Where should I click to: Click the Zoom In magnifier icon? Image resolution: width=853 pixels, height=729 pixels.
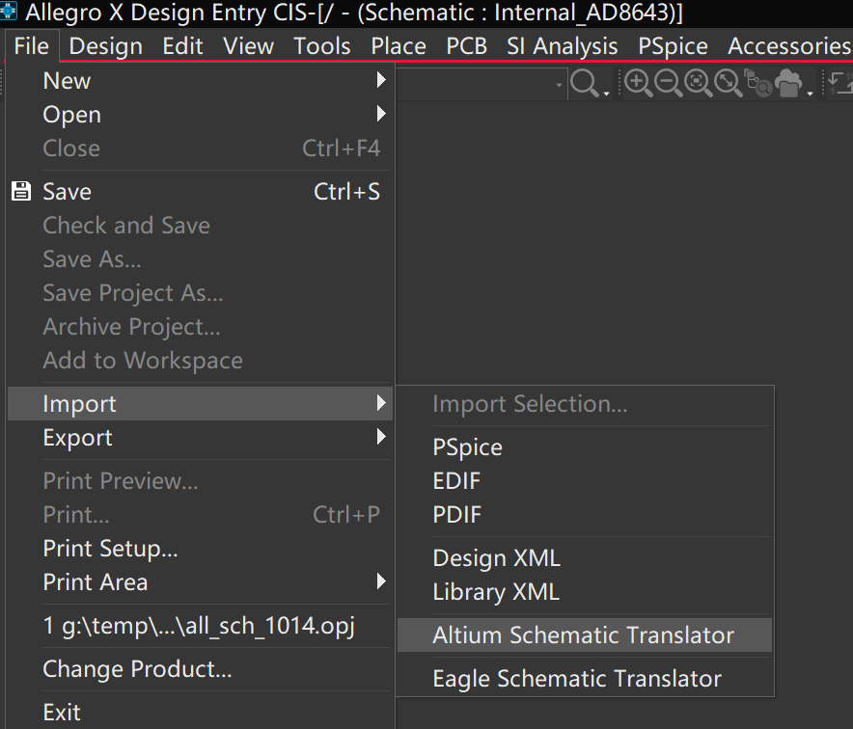click(x=638, y=83)
